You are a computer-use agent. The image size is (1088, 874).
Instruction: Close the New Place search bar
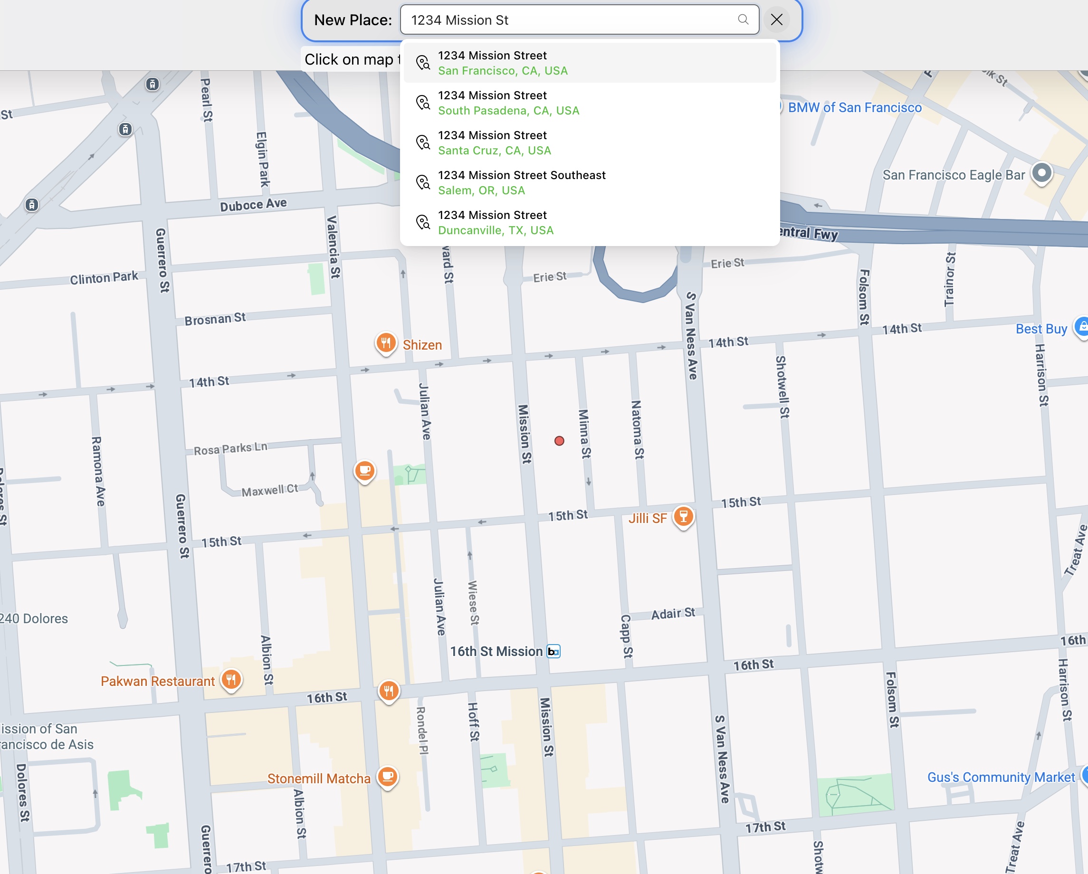coord(776,19)
